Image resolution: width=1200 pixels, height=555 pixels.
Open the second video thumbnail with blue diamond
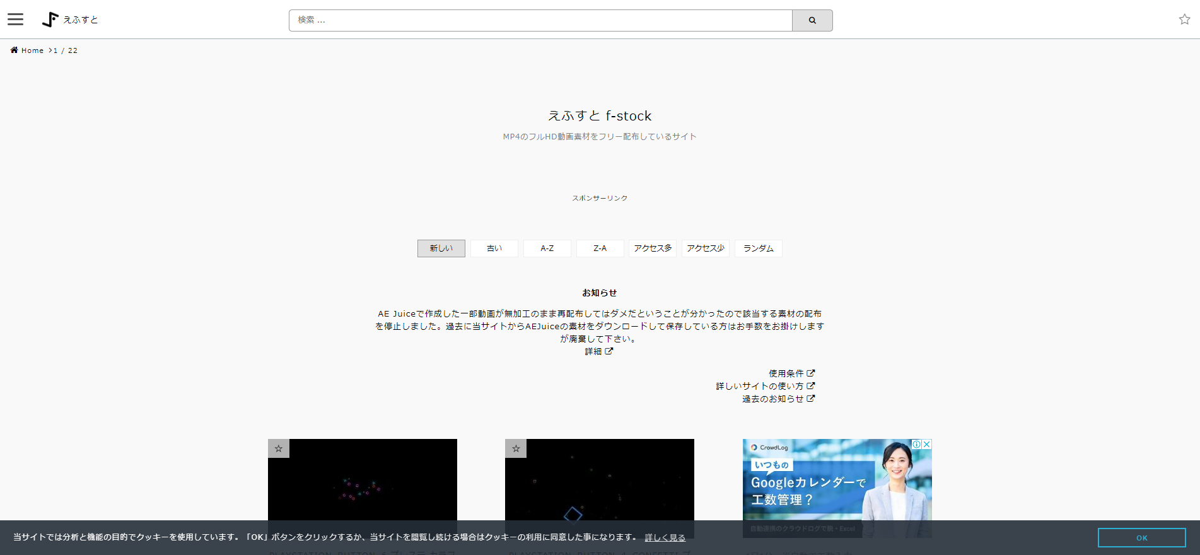pos(600,488)
